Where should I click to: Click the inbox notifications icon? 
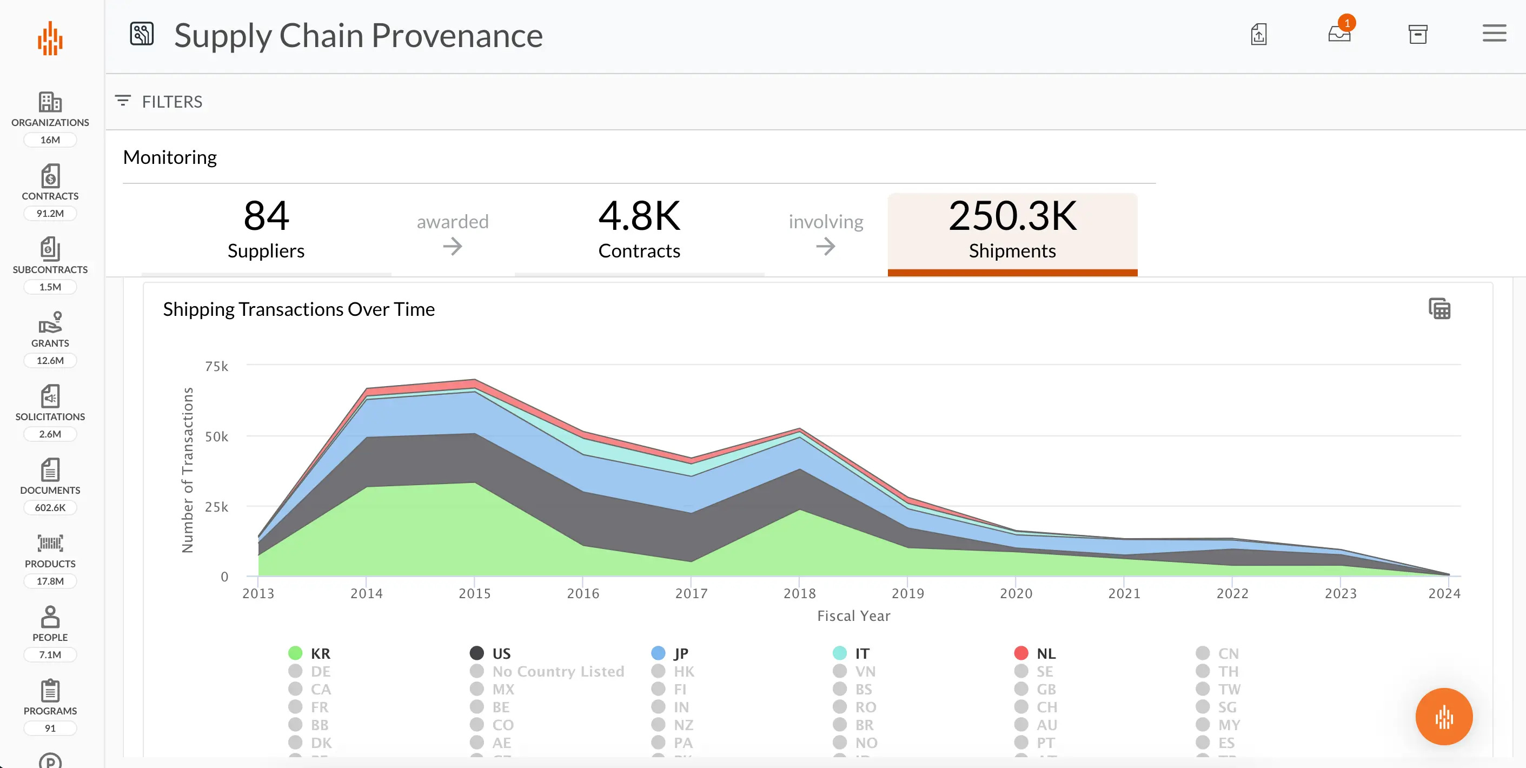coord(1339,34)
